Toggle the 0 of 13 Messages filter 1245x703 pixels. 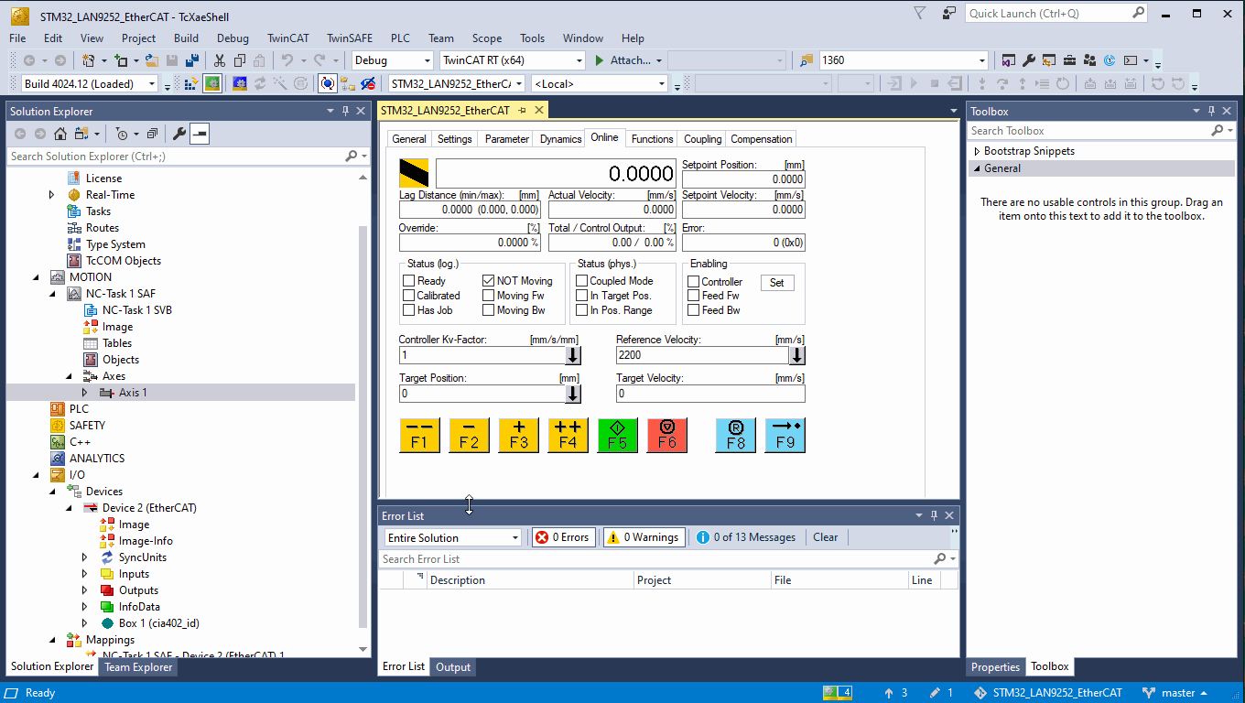click(746, 537)
